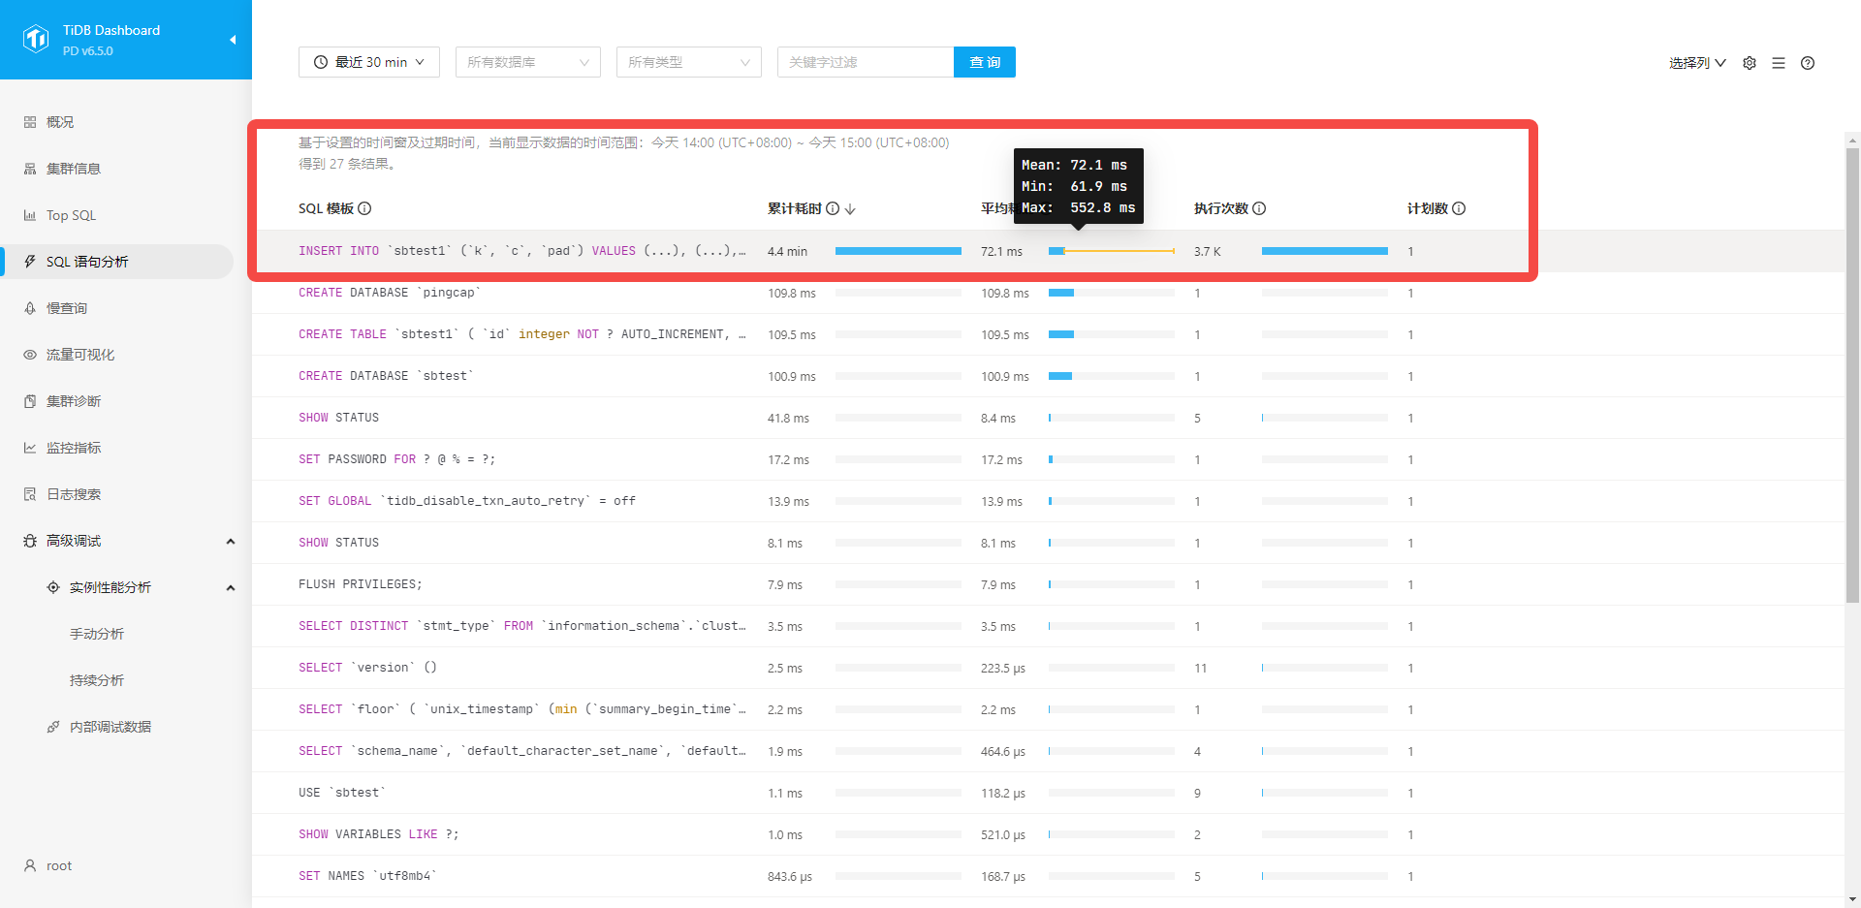Open the 选择列 column selector dropdown

coord(1697,63)
